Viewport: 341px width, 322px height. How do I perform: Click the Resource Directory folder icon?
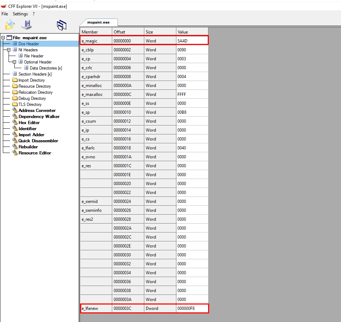[15, 86]
